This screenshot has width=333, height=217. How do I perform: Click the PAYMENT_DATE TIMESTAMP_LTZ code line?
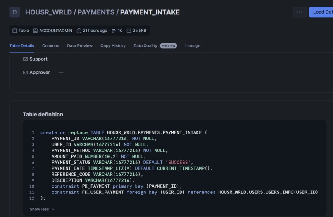point(132,168)
